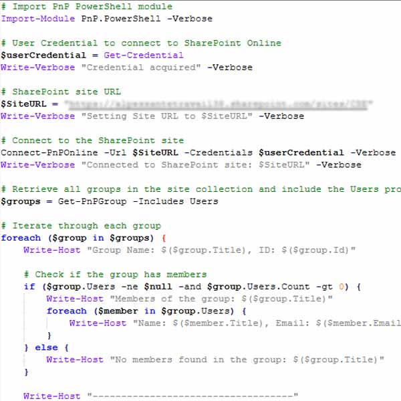Click the Connect-PnPOnline cmdlet

pos(49,152)
